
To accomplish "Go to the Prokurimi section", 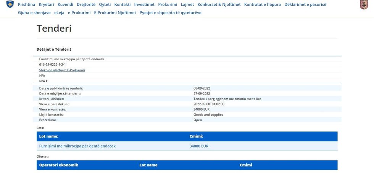I will point(168,4).
